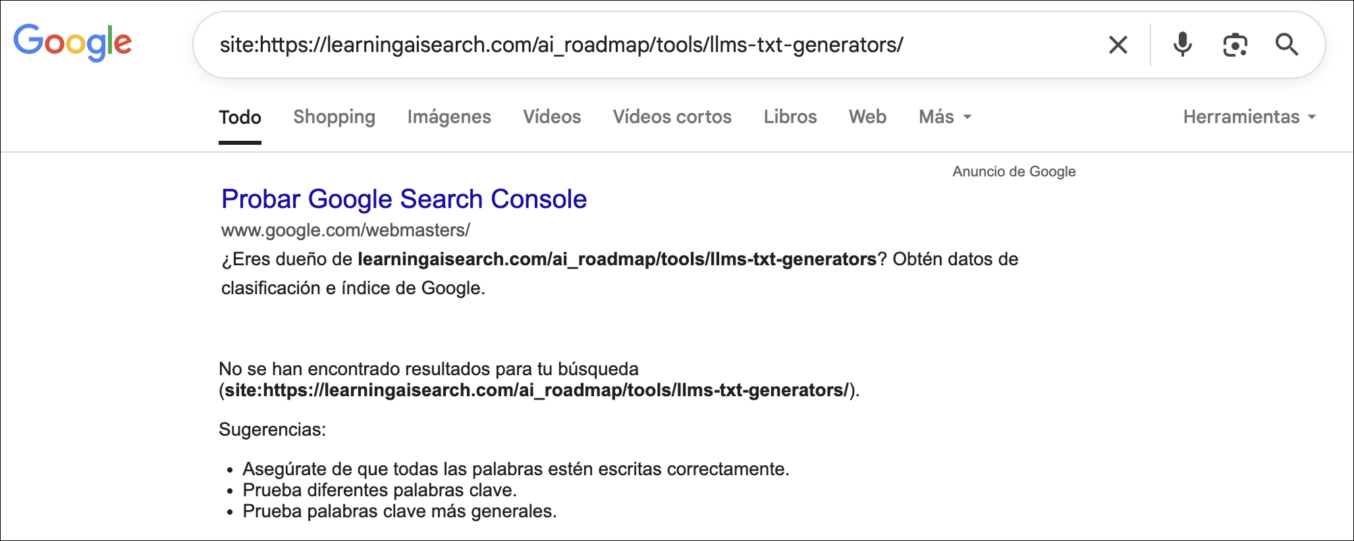Image resolution: width=1354 pixels, height=541 pixels.
Task: Click the Anuncio de Google label
Action: pyautogui.click(x=1014, y=172)
